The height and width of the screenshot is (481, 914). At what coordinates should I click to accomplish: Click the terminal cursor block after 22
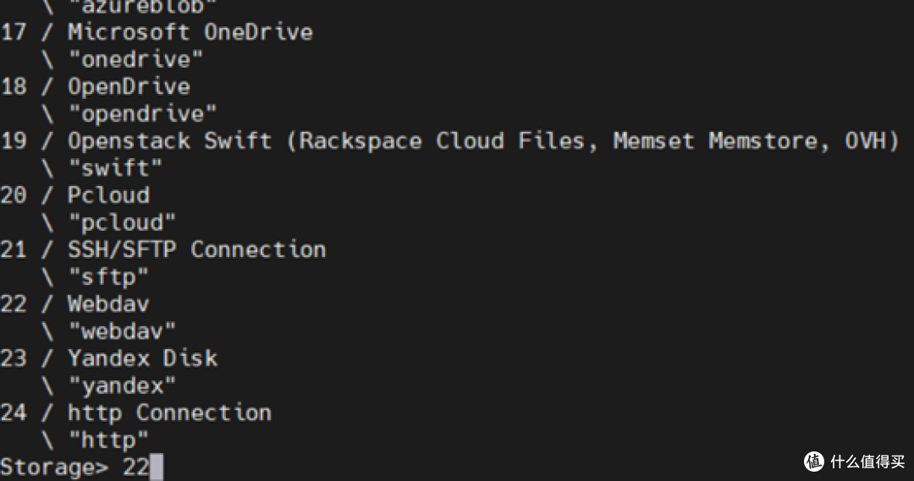tap(157, 467)
